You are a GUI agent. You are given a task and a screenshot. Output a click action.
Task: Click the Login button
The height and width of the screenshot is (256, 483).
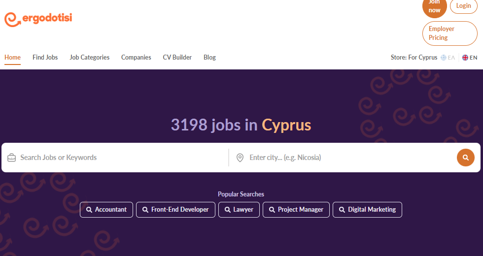pyautogui.click(x=464, y=6)
